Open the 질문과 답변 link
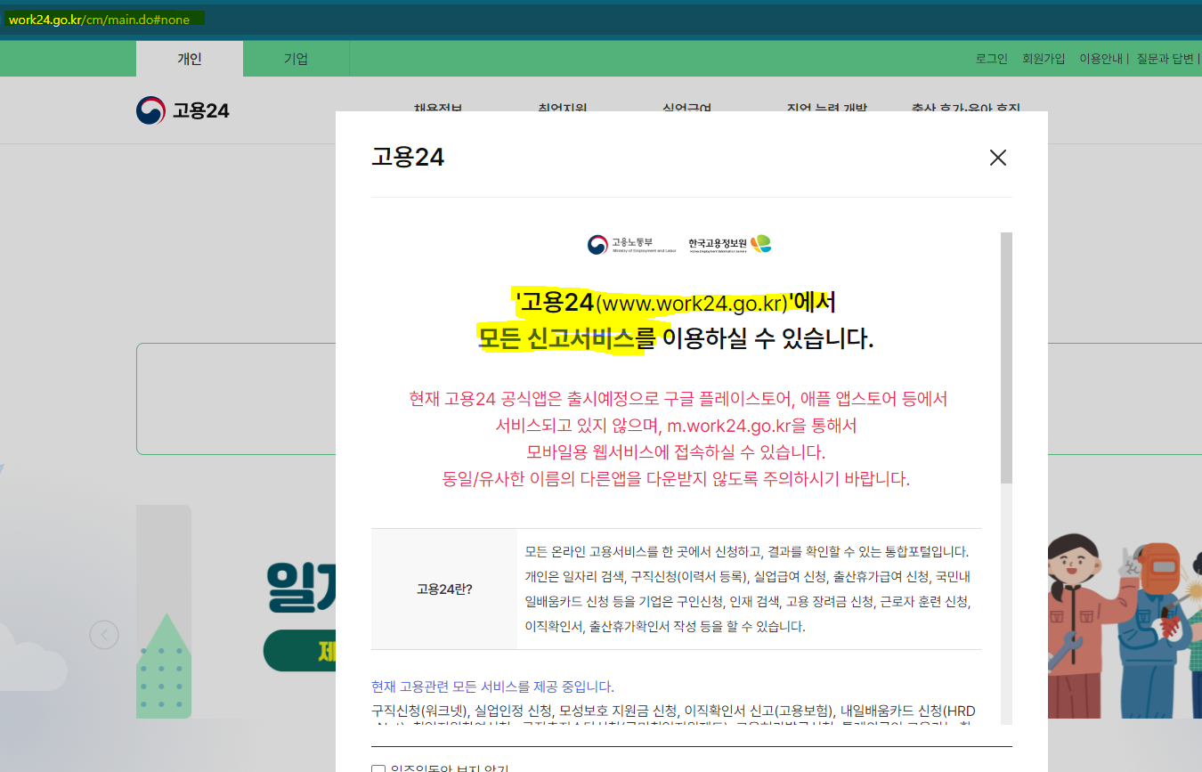Screen dimensions: 1202x772 click(1165, 59)
